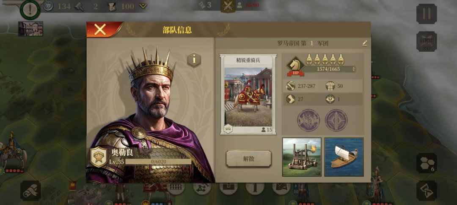This screenshot has width=457, height=205.
Task: Open the hexagon tiles icon showing 6
Action: (x=427, y=163)
